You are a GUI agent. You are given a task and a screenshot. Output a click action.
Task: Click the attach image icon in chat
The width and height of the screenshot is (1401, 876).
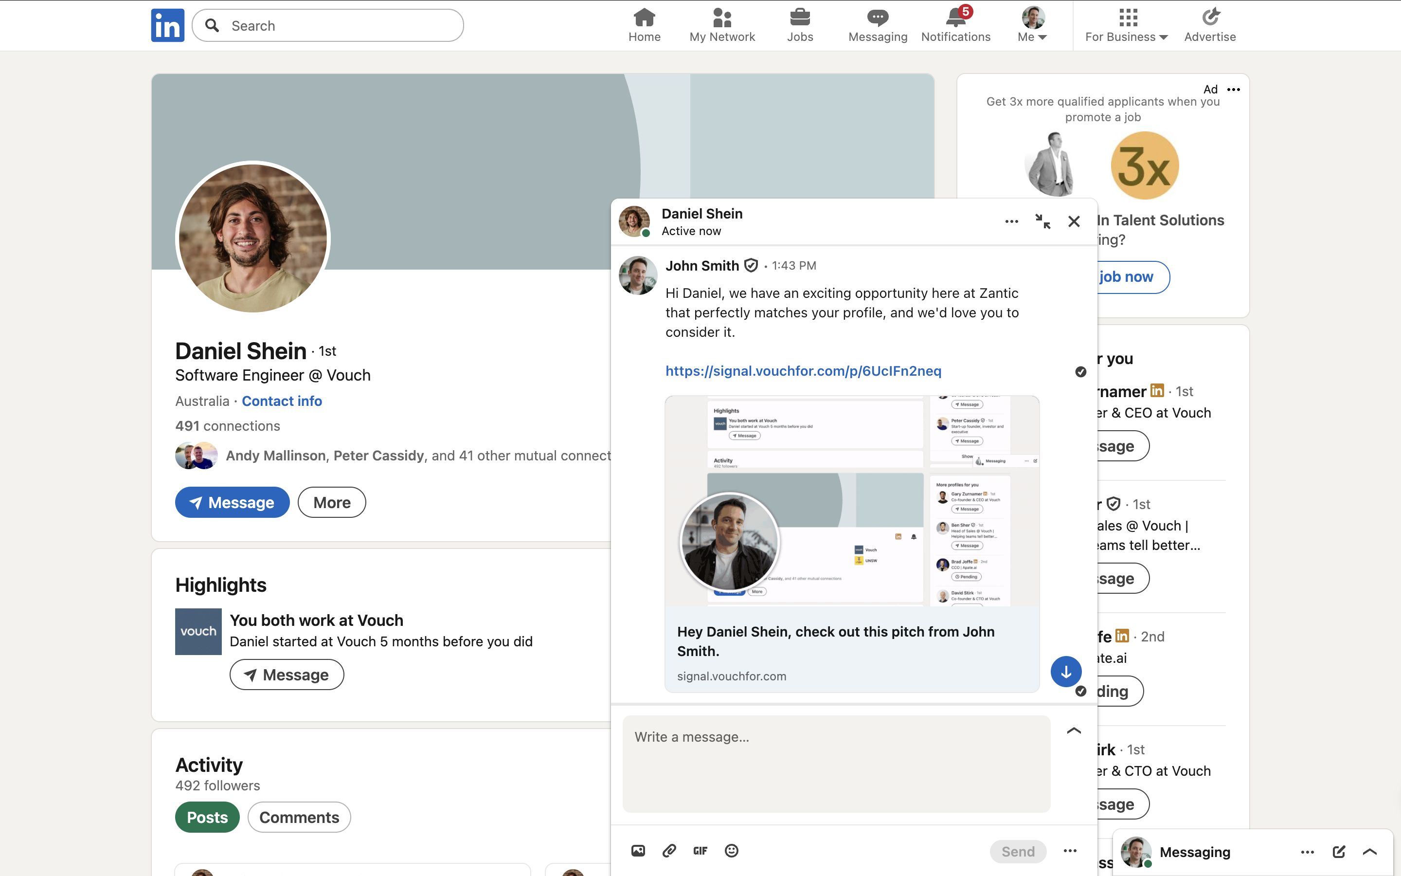tap(638, 851)
